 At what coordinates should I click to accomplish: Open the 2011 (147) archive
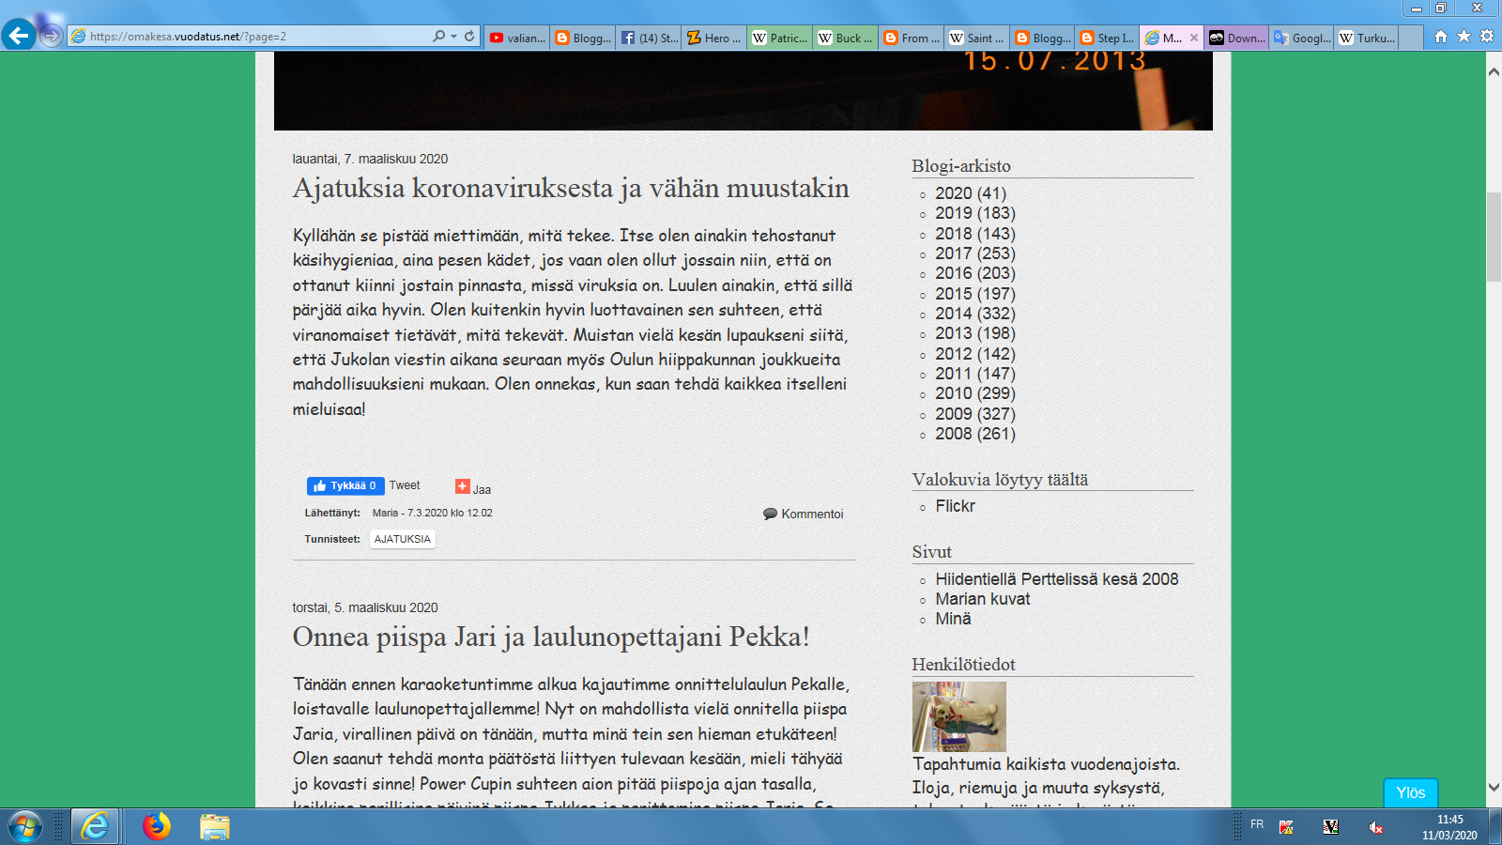point(975,374)
